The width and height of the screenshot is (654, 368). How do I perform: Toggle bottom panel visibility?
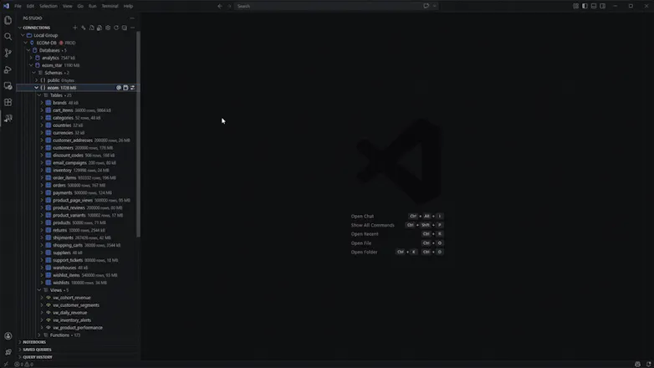594,6
